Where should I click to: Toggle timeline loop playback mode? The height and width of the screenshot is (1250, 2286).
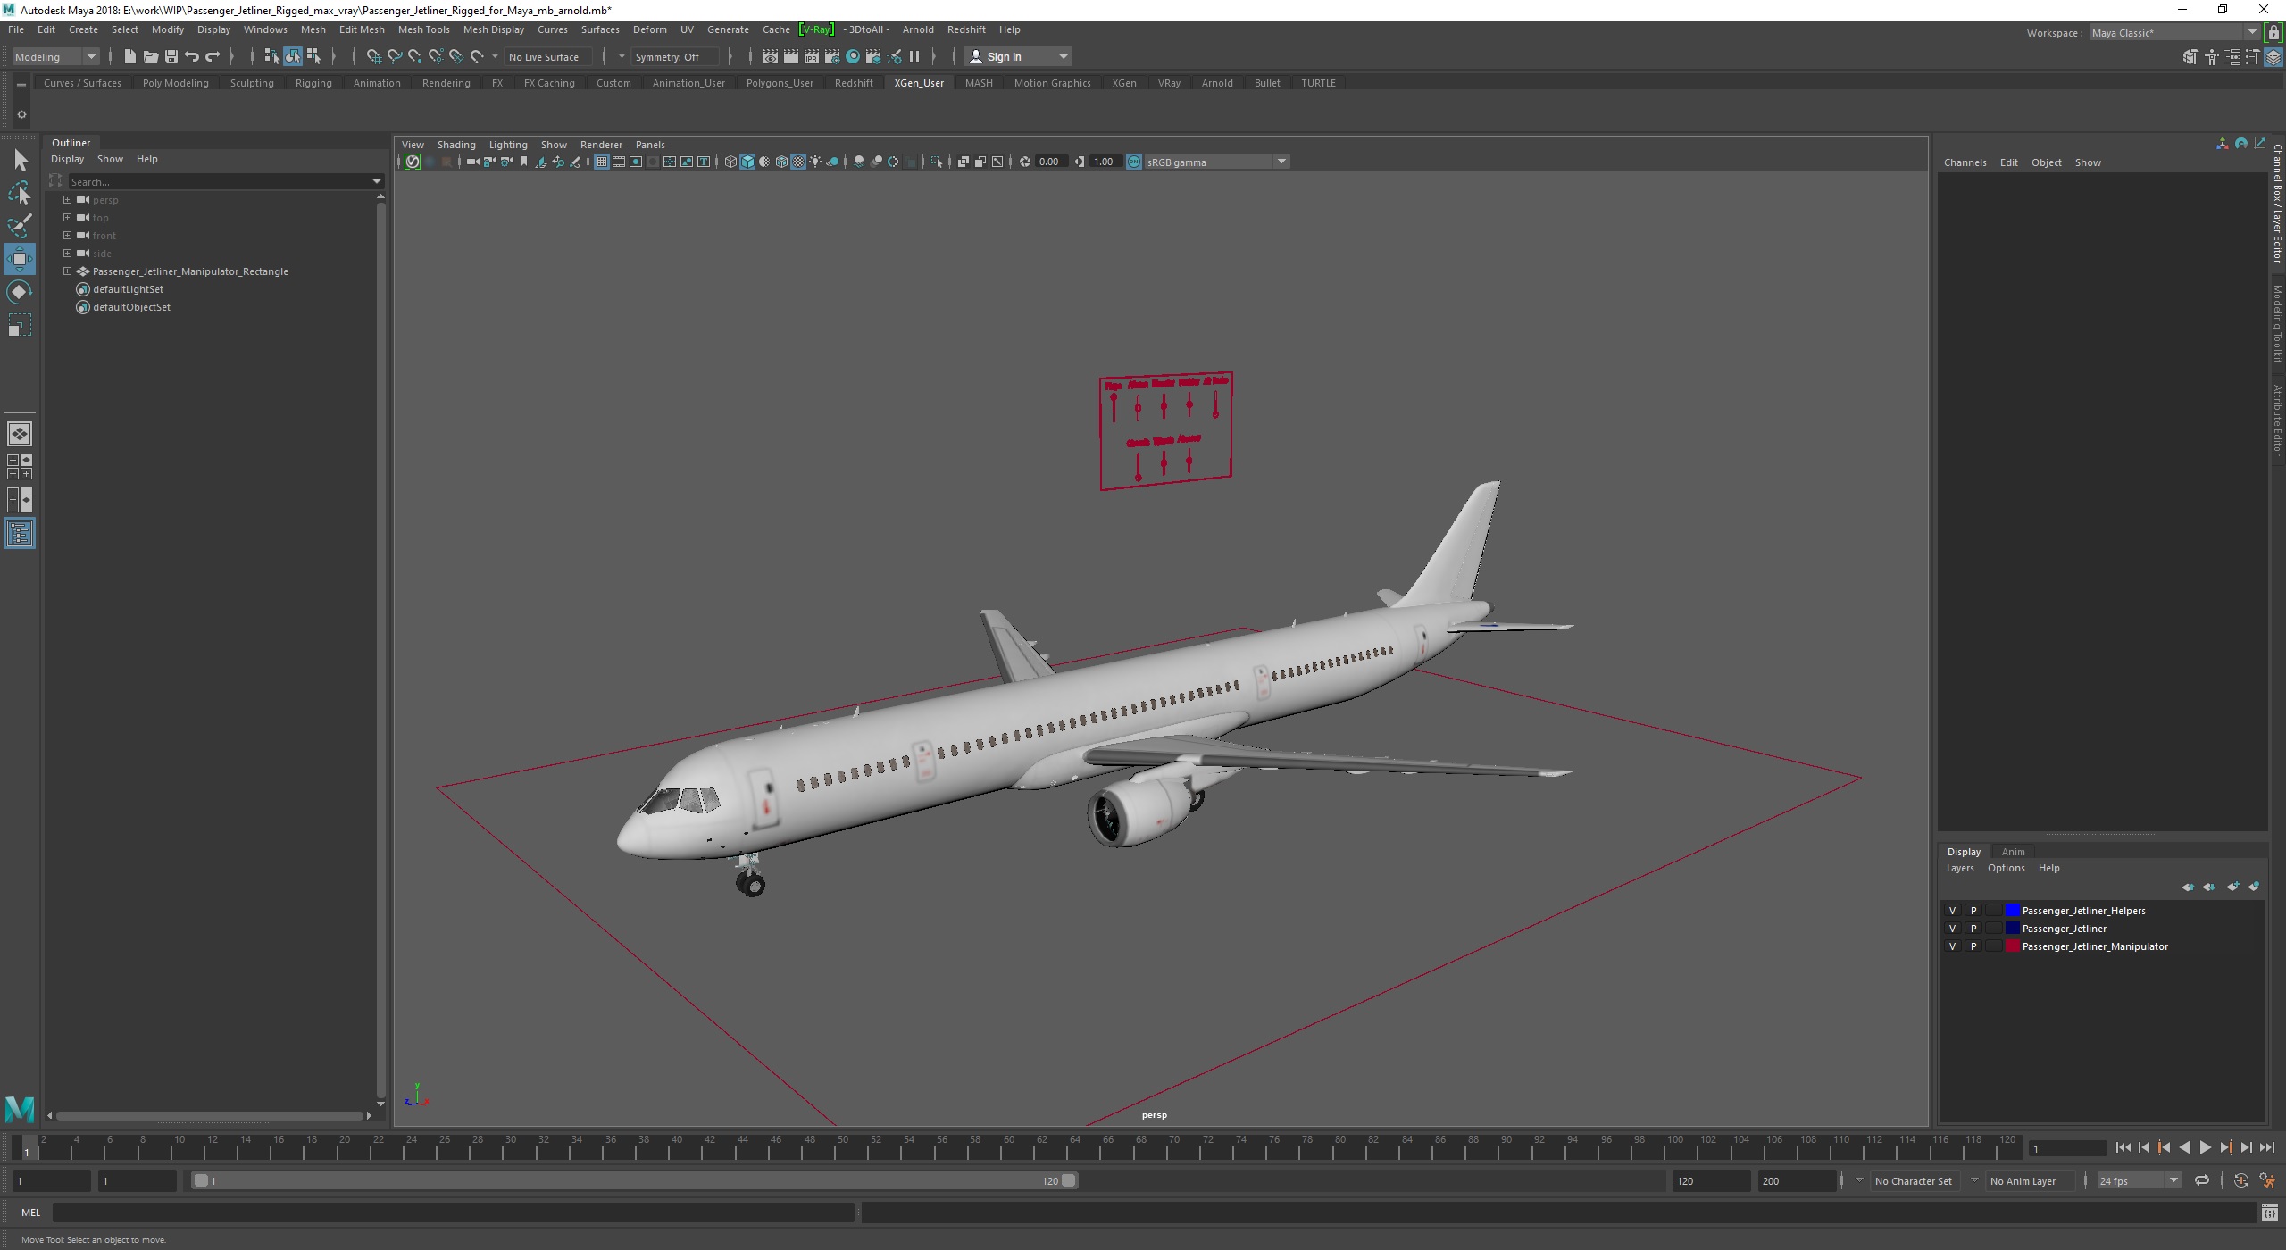[x=2202, y=1180]
